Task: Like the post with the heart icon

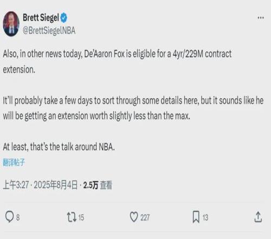Action: pos(134,217)
